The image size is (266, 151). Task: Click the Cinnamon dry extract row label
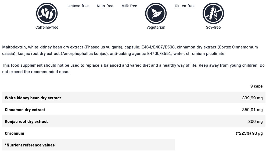tap(25, 110)
